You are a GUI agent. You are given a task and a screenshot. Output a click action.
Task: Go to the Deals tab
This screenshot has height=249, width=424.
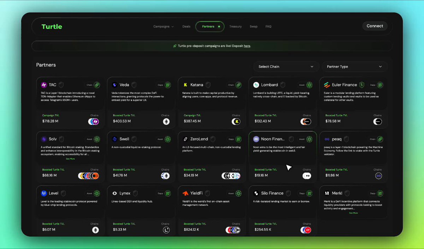coord(186,26)
